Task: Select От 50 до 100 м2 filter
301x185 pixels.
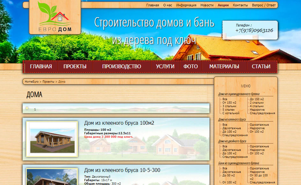Action: click(259, 177)
